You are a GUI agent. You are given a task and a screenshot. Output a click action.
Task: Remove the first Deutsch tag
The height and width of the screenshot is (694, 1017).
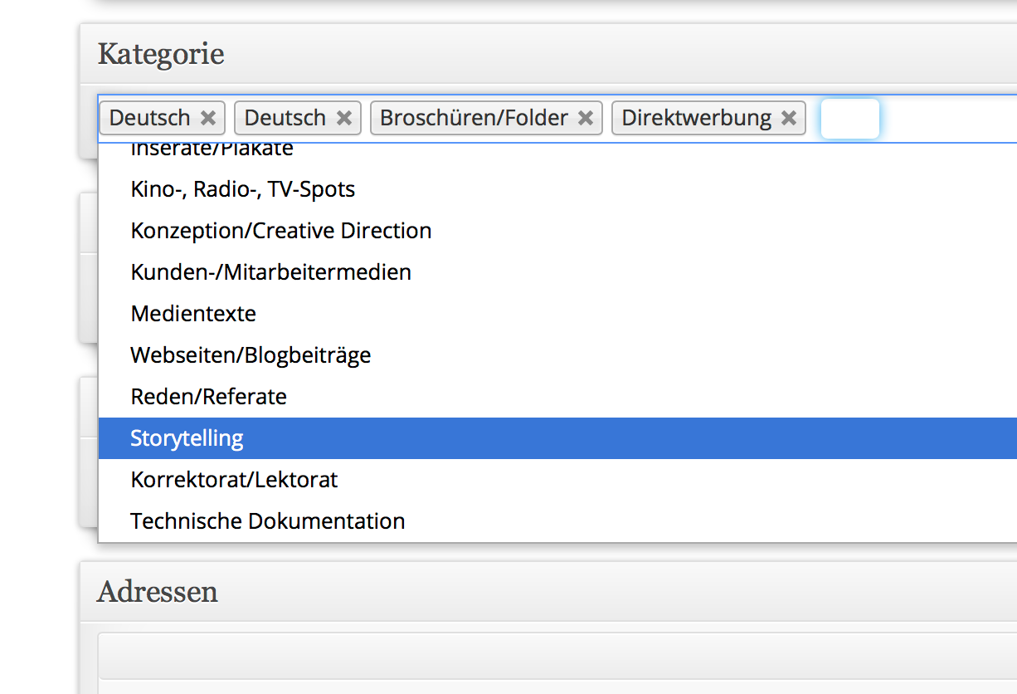click(x=208, y=119)
